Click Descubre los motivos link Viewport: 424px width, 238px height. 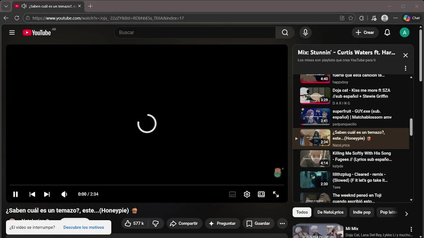83,227
